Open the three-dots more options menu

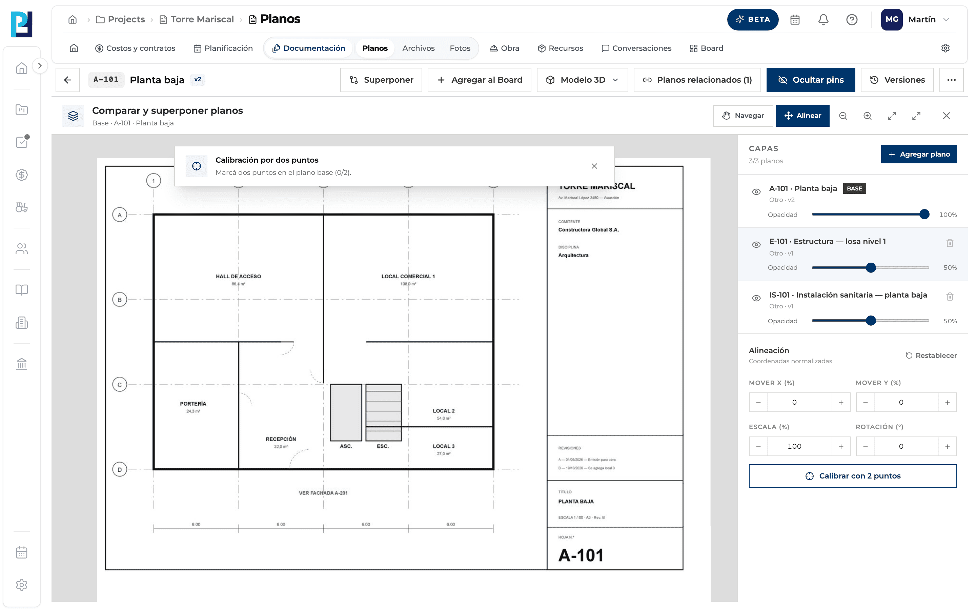pos(951,80)
